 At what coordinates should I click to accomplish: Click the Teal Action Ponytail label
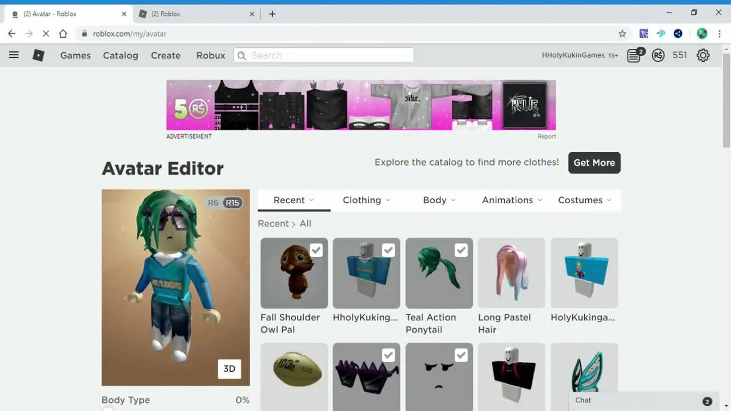click(x=431, y=324)
